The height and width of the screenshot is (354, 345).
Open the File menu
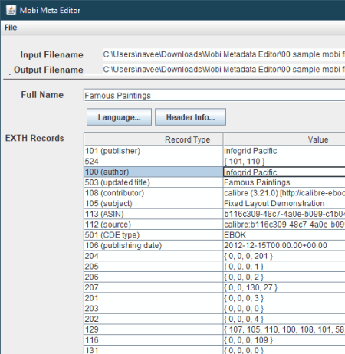(11, 28)
